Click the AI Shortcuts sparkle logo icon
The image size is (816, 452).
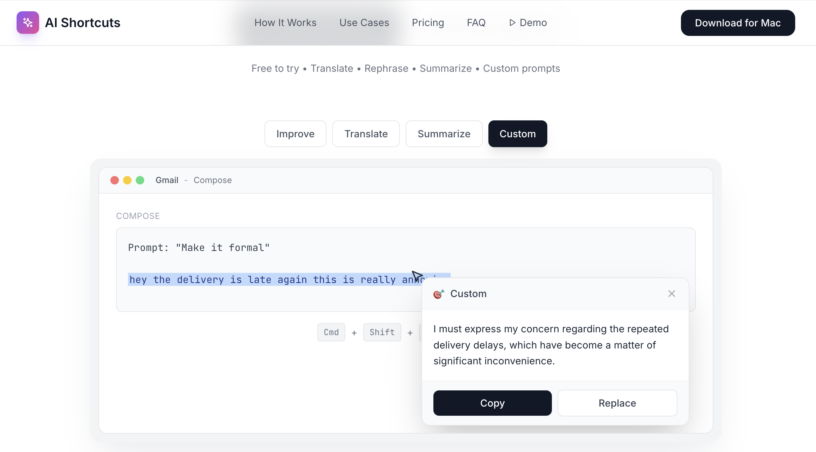(x=28, y=23)
